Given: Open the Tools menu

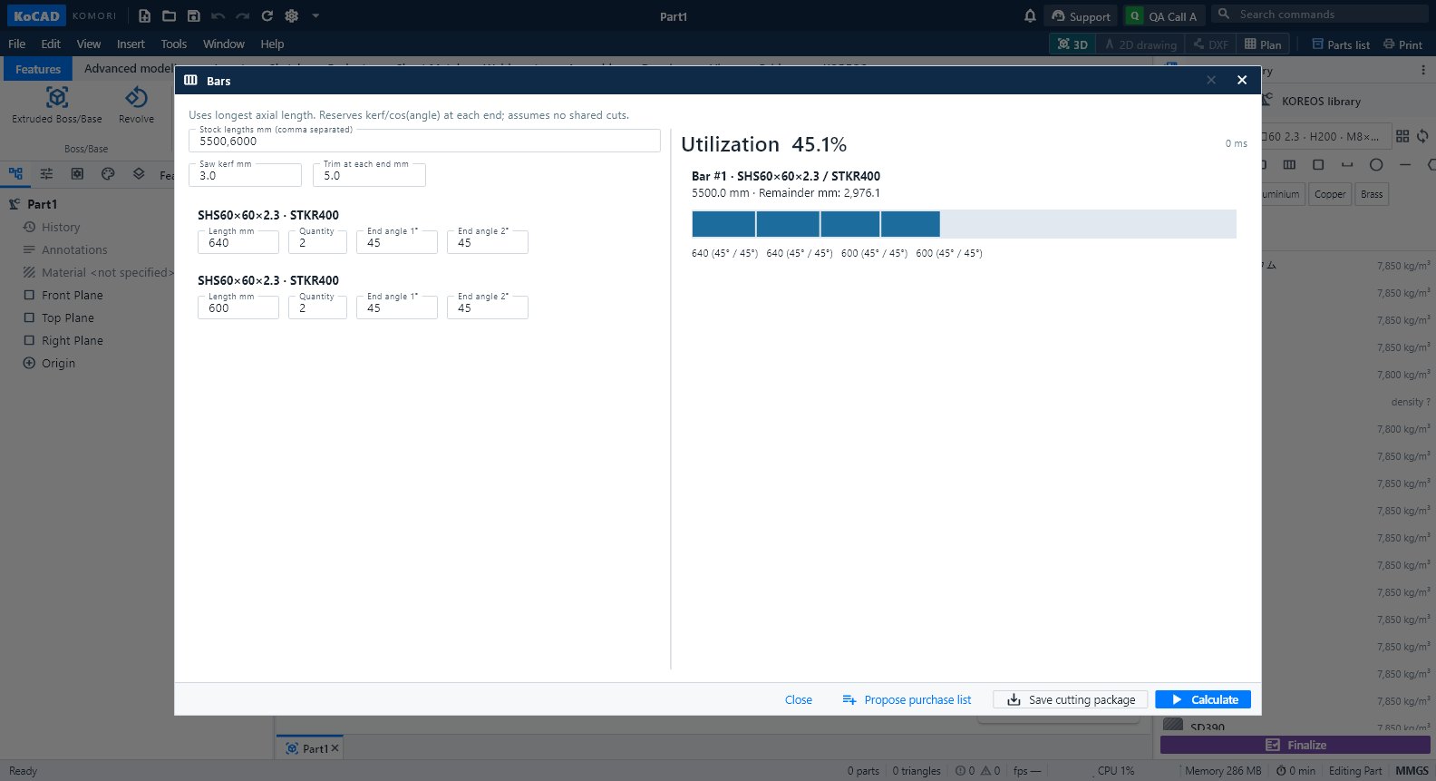Looking at the screenshot, I should (x=173, y=44).
